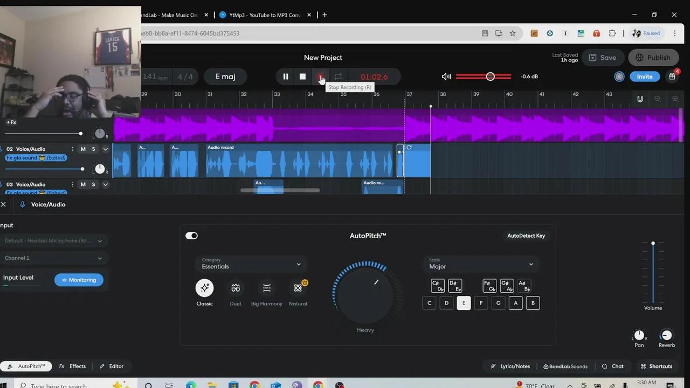Open the Category Essentials dropdown
The image size is (690, 388).
pos(251,264)
